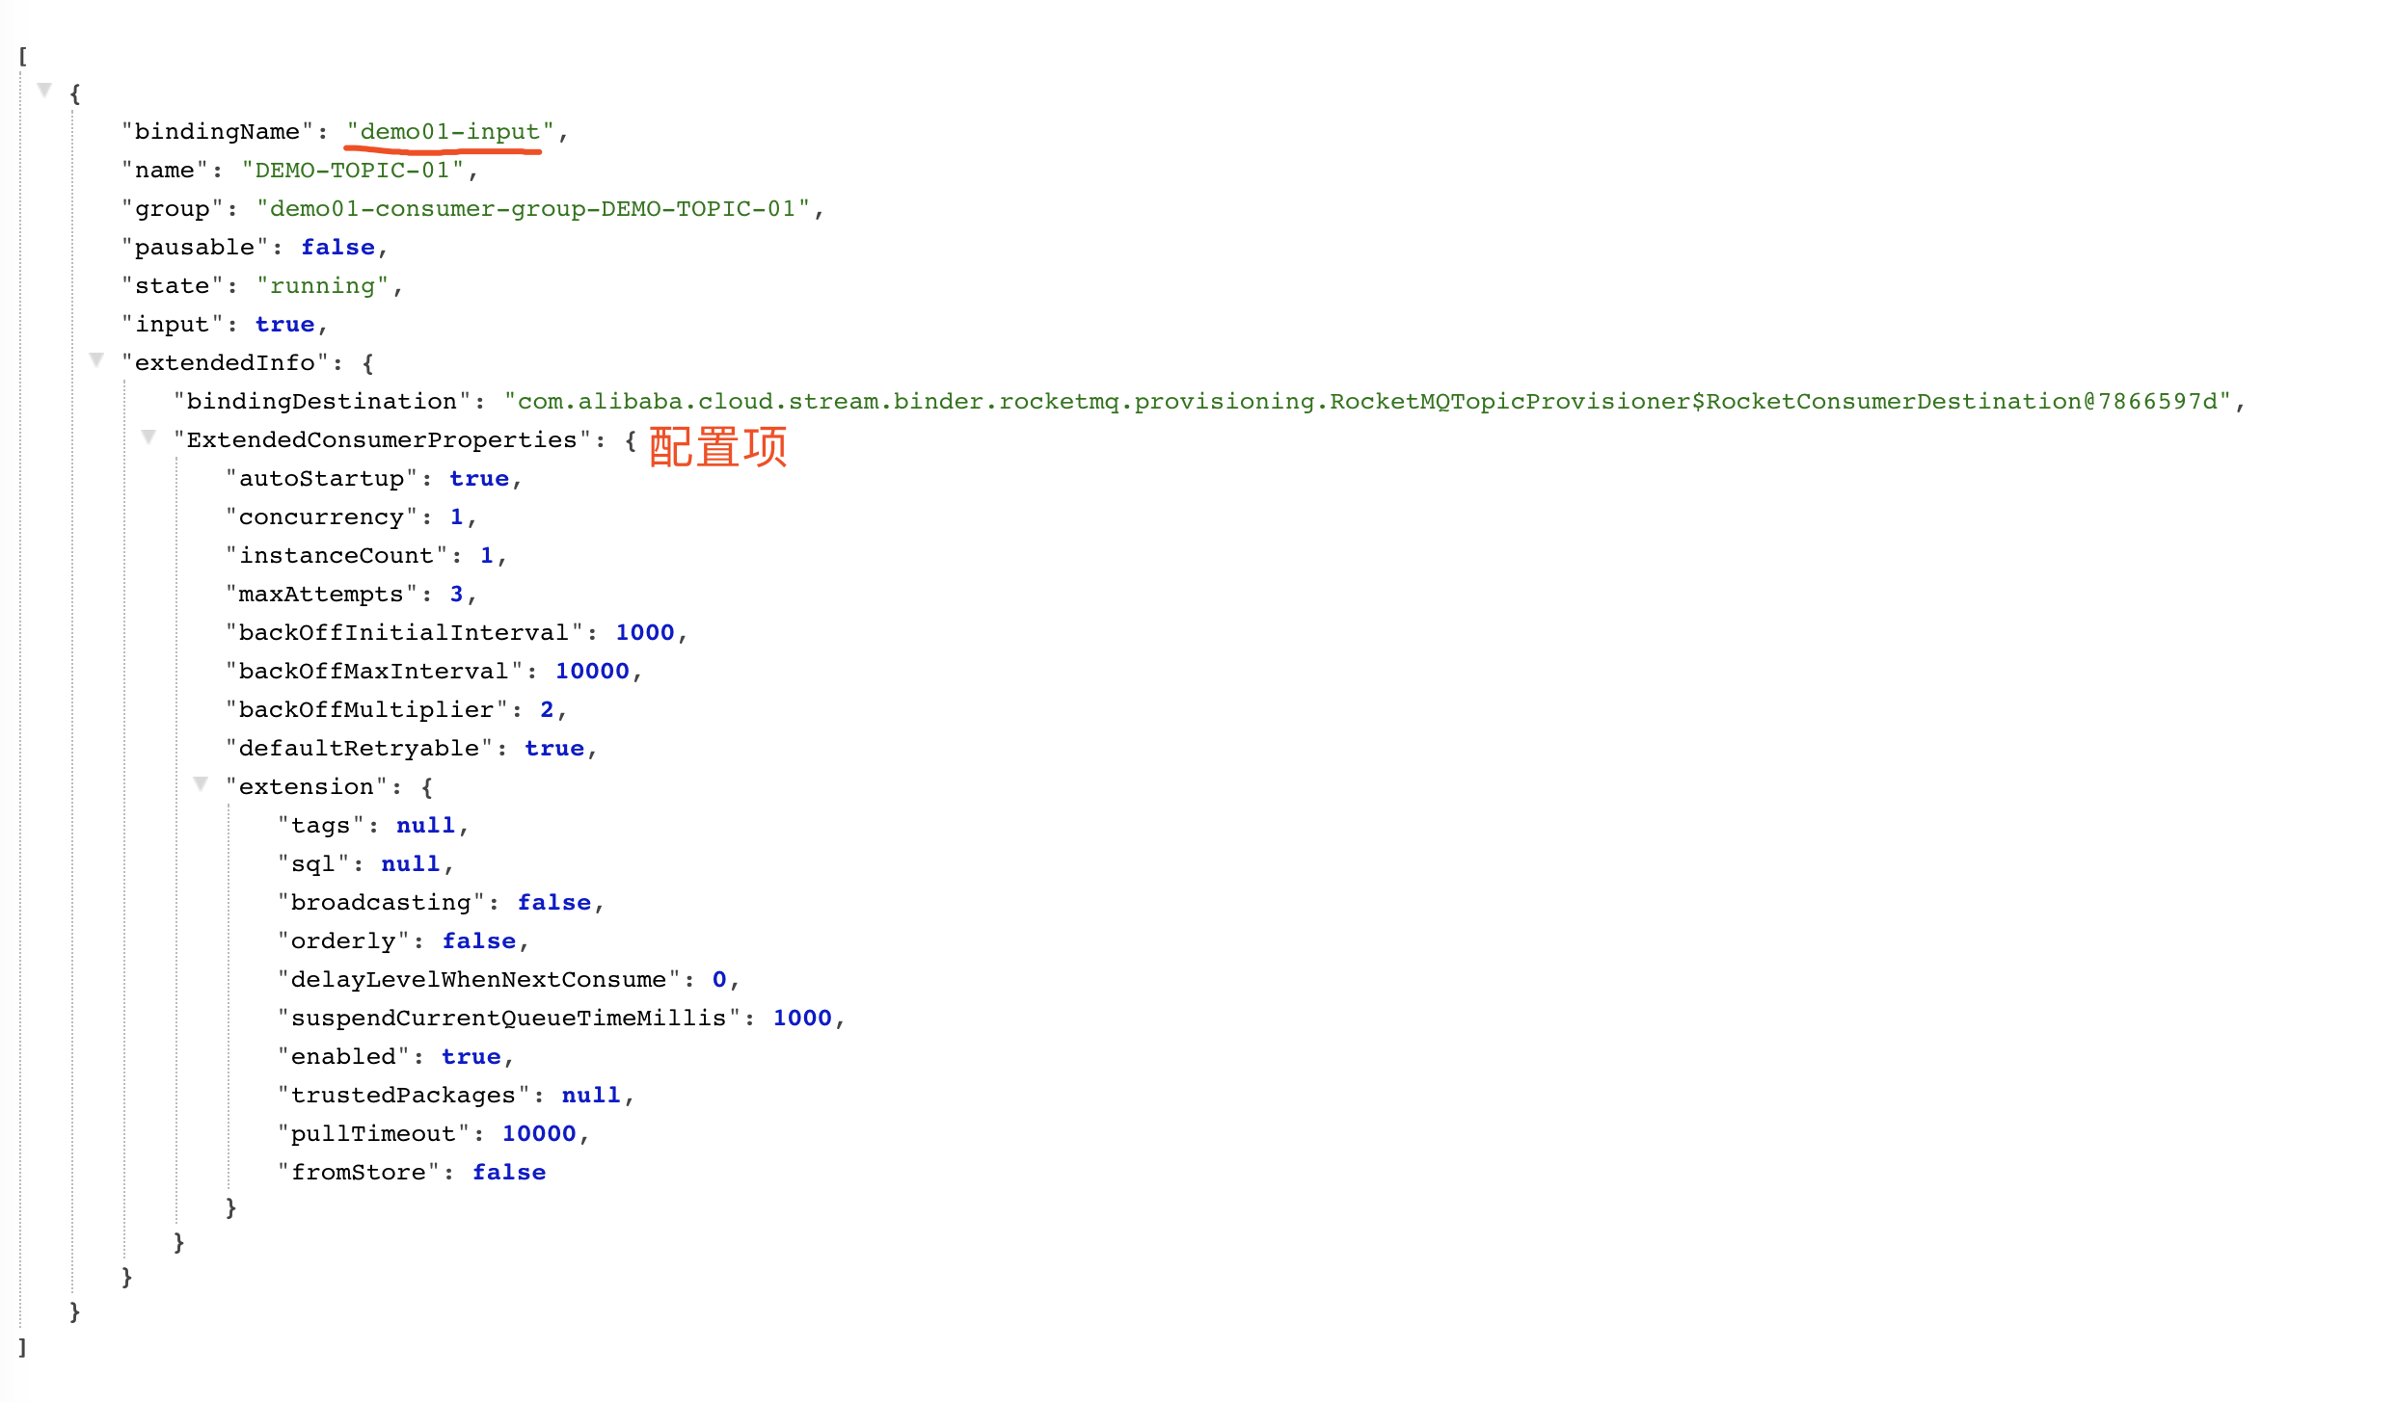
Task: Click the defaultRetryable key
Action: (x=359, y=749)
